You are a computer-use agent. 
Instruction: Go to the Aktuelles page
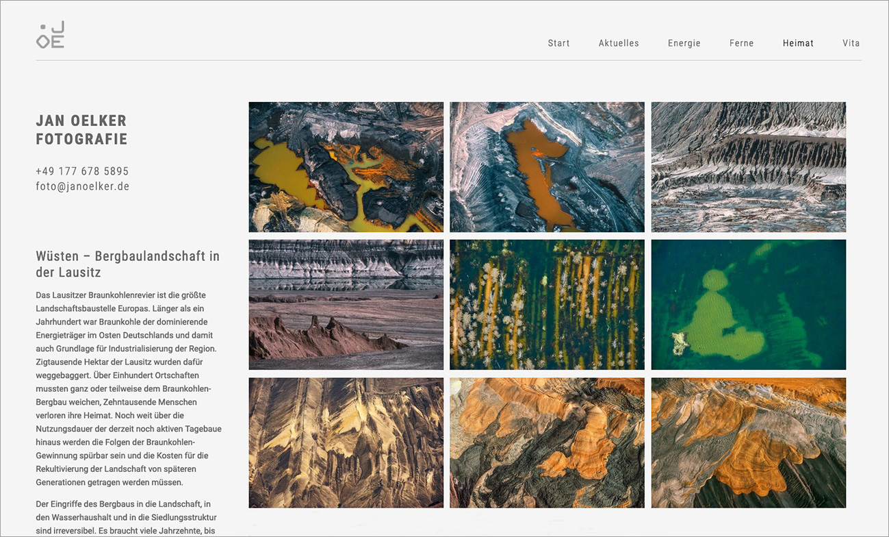pos(619,43)
